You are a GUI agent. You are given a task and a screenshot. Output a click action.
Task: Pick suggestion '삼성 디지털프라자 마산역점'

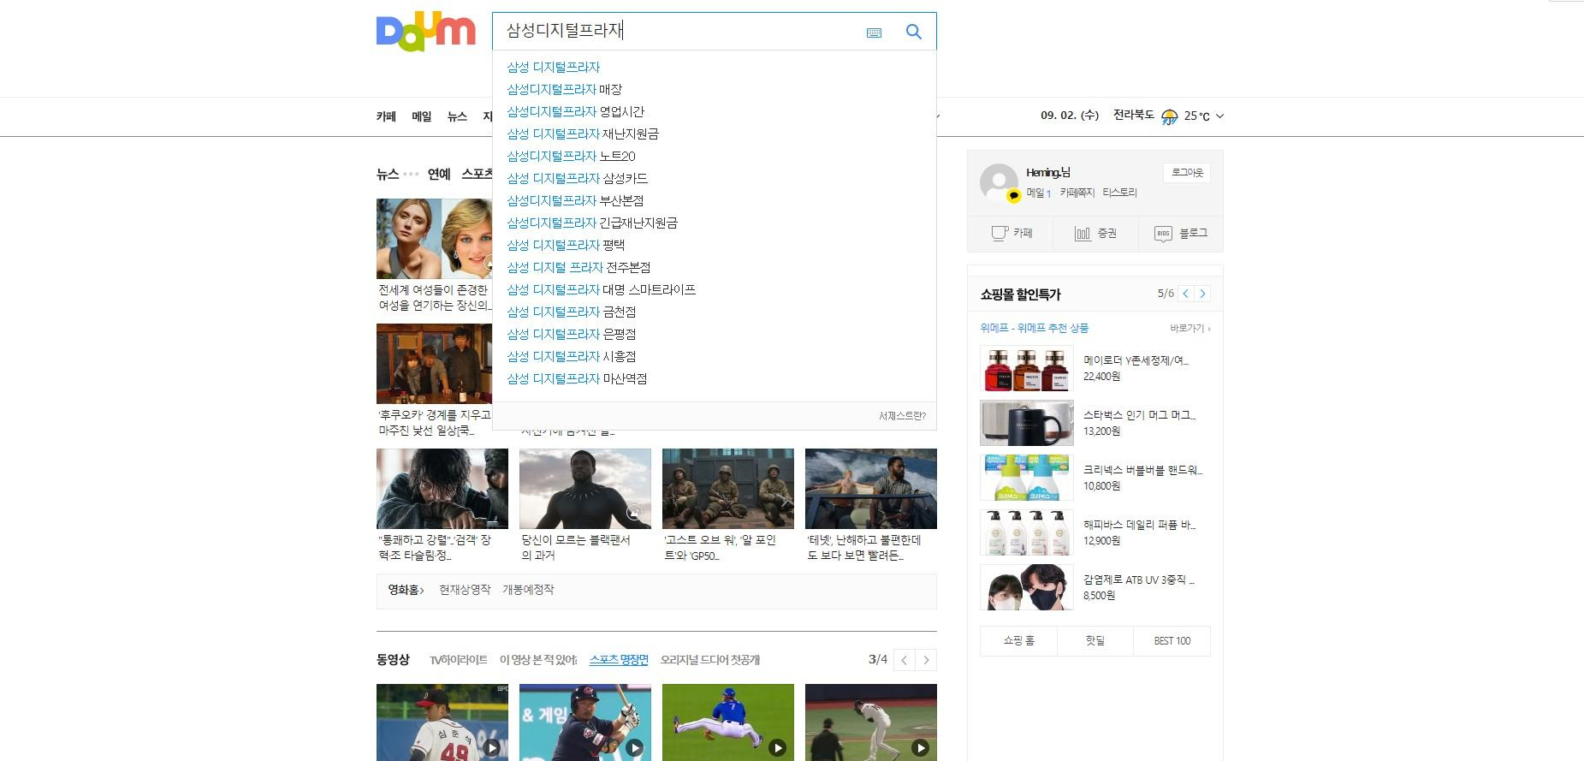(x=577, y=378)
